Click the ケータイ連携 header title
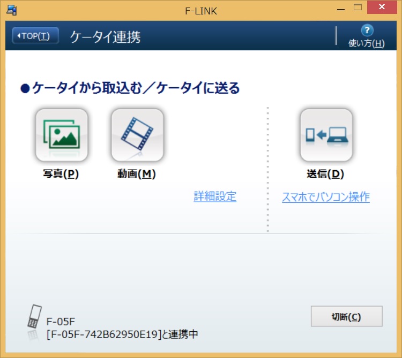This screenshot has height=358, width=402. pyautogui.click(x=106, y=36)
